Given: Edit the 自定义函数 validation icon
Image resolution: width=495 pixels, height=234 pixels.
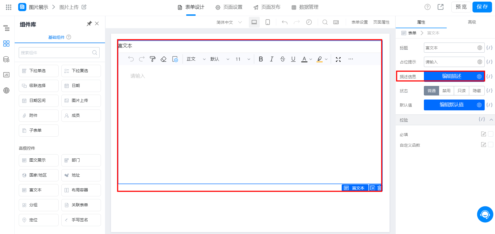Looking at the screenshot, I should 484,145.
